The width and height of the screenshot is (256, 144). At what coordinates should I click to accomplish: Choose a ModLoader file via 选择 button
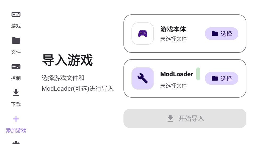[x=222, y=78]
